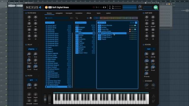Switch to the system tab
Image resolution: width=189 pixels, height=106 pixels.
click(x=108, y=13)
